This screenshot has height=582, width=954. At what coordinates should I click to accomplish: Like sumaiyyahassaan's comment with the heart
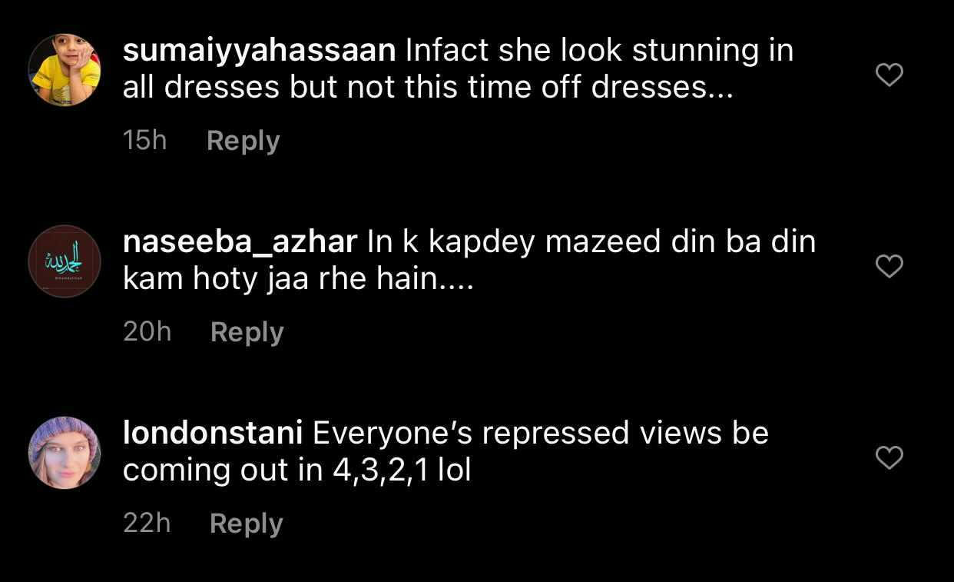(889, 75)
